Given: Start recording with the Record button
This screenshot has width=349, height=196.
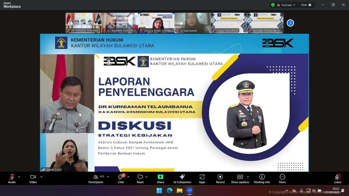Looking at the screenshot, I should [220, 178].
